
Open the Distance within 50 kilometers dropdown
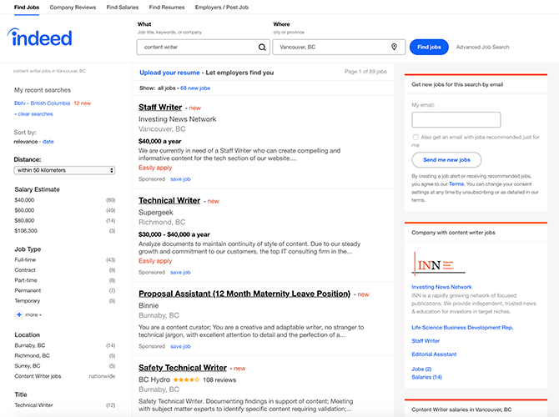pyautogui.click(x=64, y=170)
